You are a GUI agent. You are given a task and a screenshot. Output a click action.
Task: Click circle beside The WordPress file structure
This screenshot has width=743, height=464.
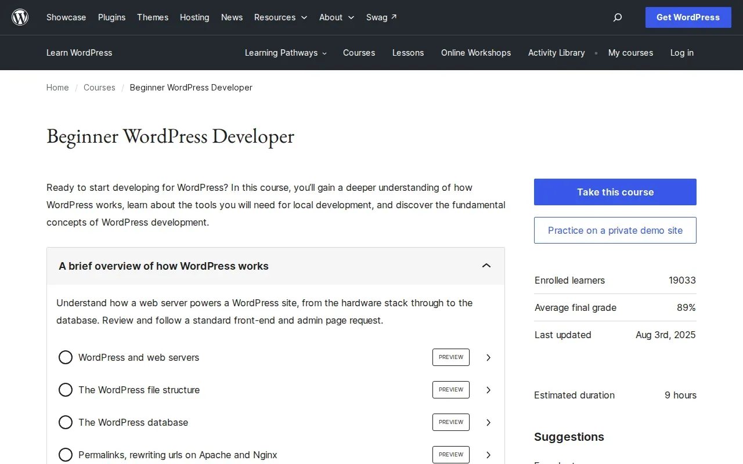click(x=66, y=390)
